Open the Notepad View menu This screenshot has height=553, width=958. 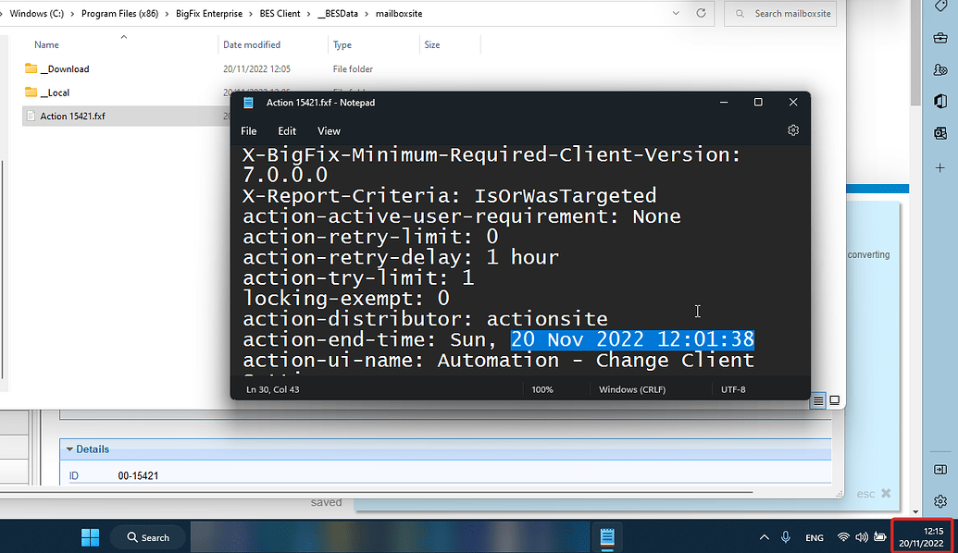(329, 131)
